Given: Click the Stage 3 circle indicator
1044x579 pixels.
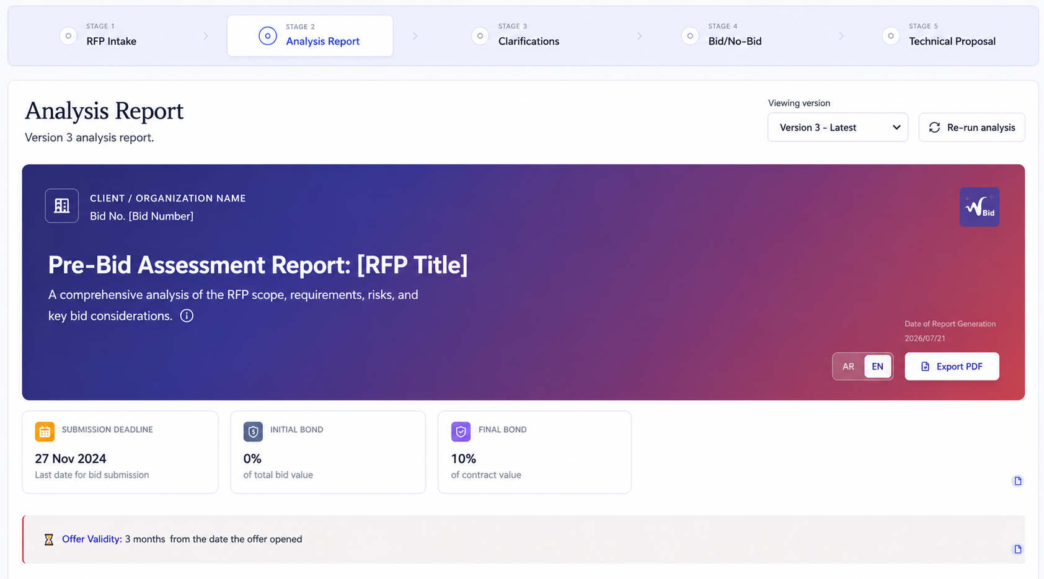Looking at the screenshot, I should [x=480, y=36].
